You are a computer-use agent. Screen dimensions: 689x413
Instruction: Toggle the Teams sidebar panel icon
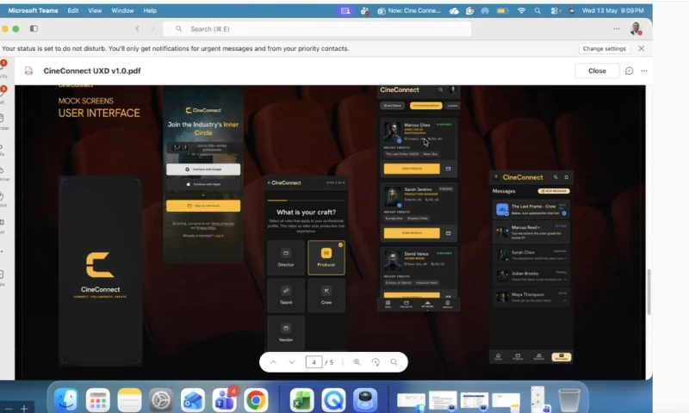coord(34,28)
